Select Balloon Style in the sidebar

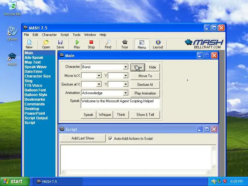pyautogui.click(x=36, y=95)
